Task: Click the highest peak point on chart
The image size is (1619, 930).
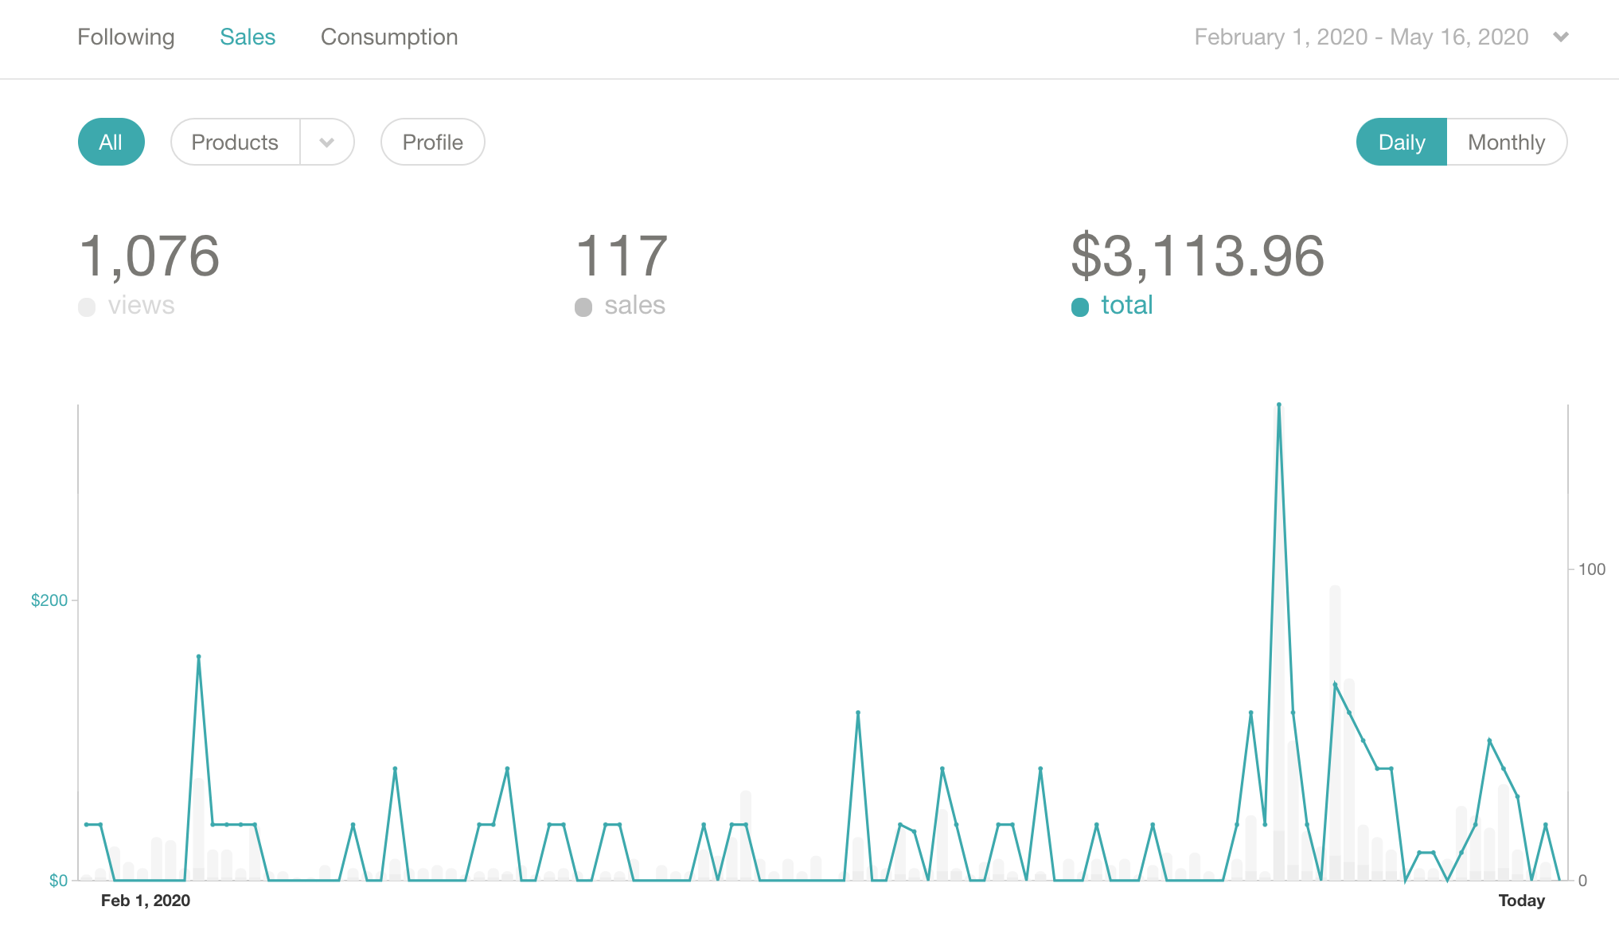Action: point(1279,405)
